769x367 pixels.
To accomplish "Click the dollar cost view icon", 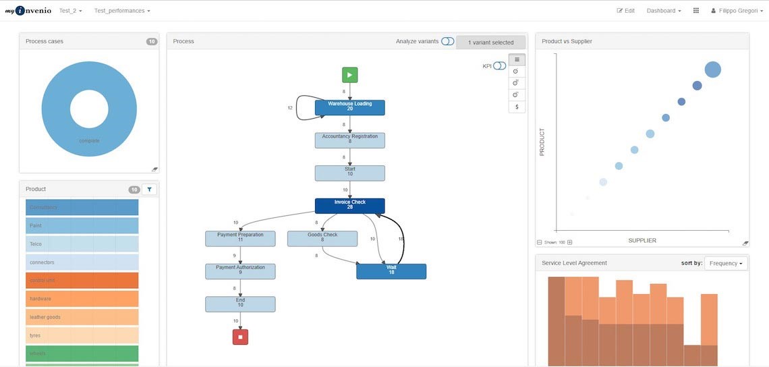I will 516,107.
